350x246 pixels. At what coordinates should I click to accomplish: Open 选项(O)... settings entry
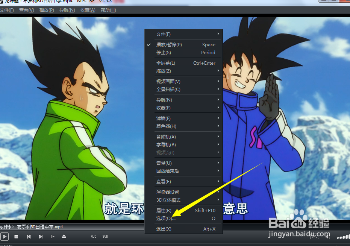click(183, 218)
